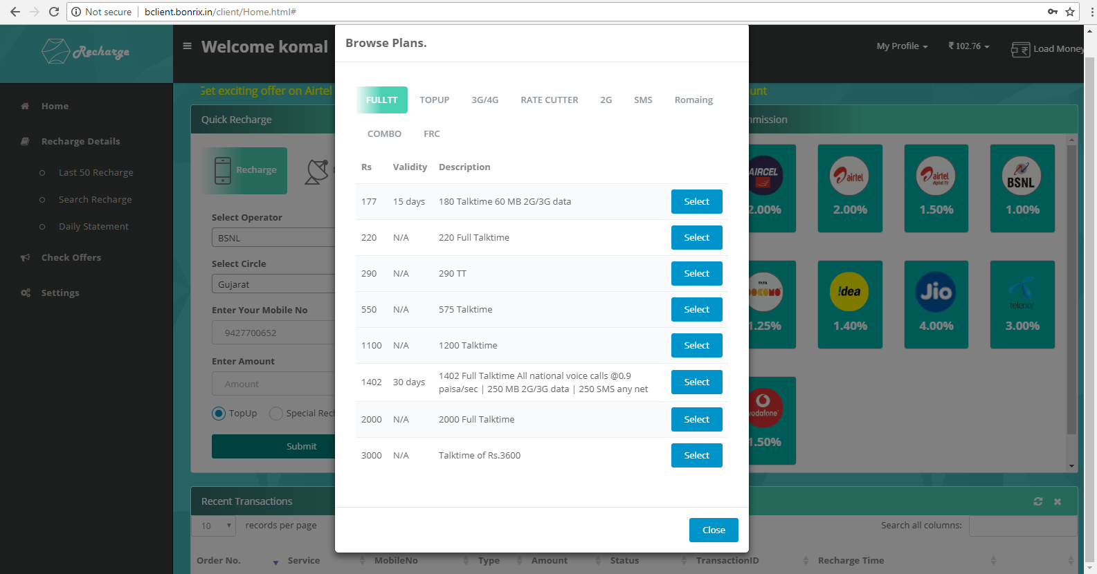Select the TopUp radio button
The width and height of the screenshot is (1097, 574).
point(219,414)
